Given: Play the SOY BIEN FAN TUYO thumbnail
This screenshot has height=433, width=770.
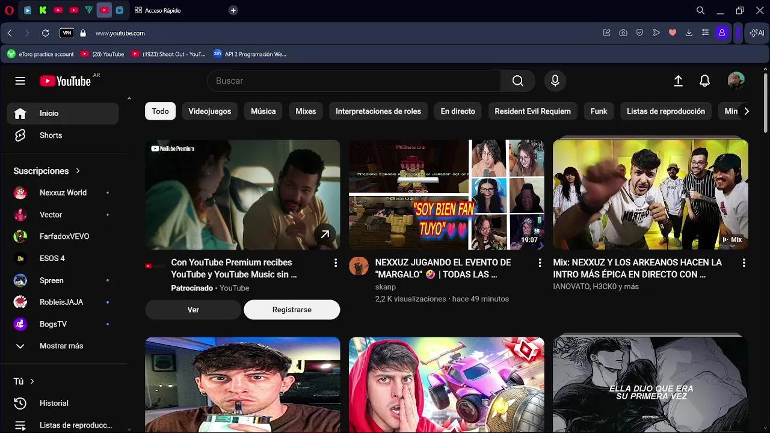Looking at the screenshot, I should [446, 195].
